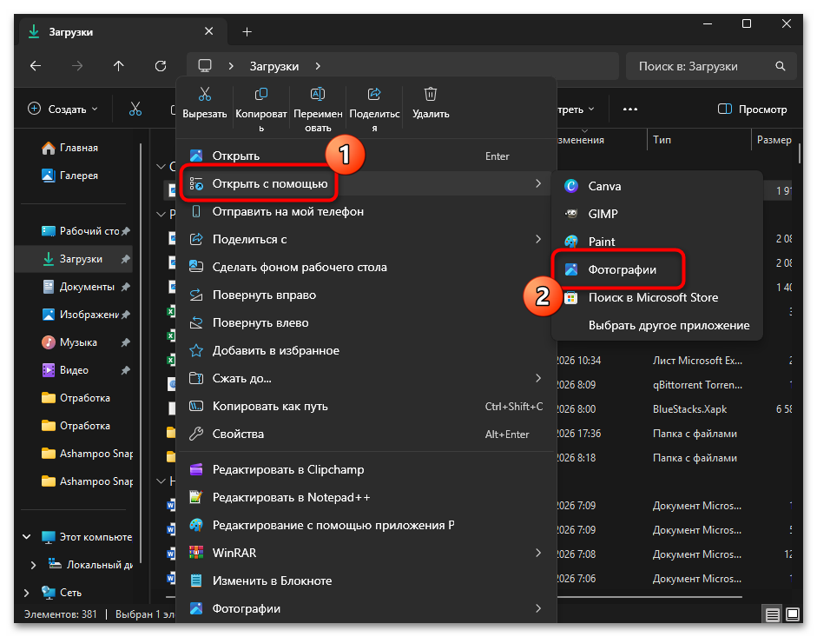Click the Cut (Вырезать) scissors icon in context menu

[x=205, y=95]
